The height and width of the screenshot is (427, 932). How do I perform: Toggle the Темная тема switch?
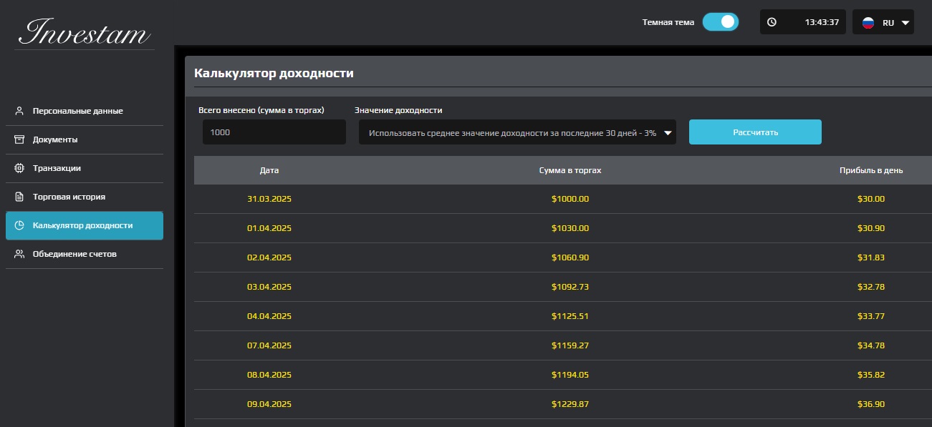click(721, 21)
